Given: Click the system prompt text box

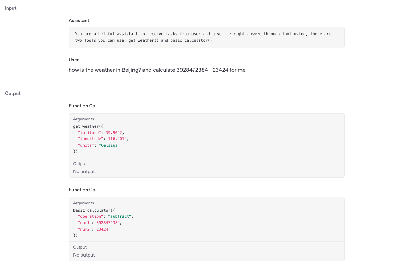Looking at the screenshot, I should [x=206, y=37].
